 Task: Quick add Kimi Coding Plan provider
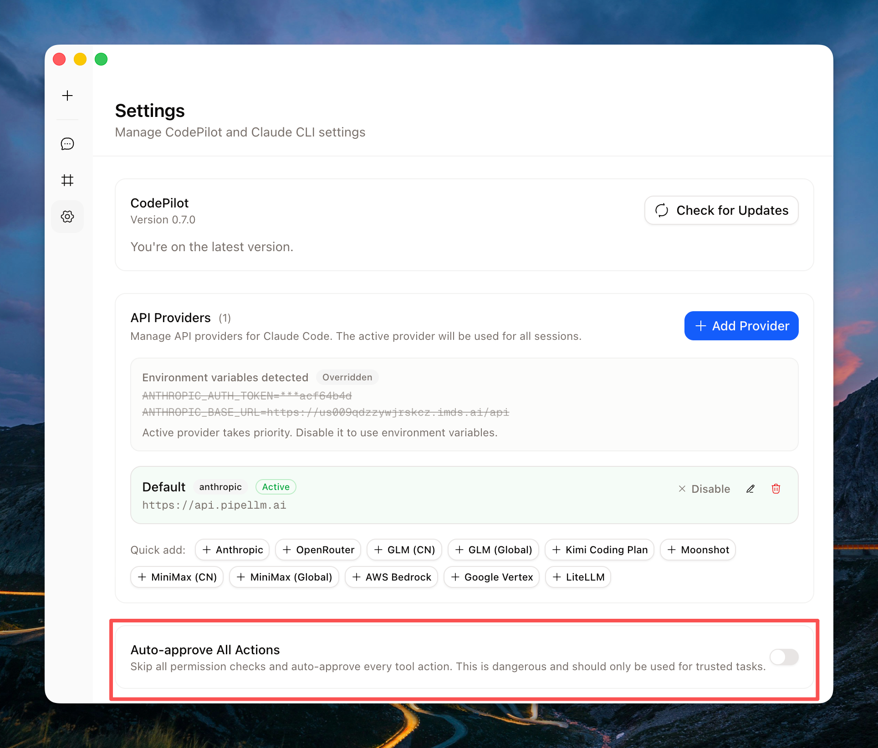[x=599, y=550]
